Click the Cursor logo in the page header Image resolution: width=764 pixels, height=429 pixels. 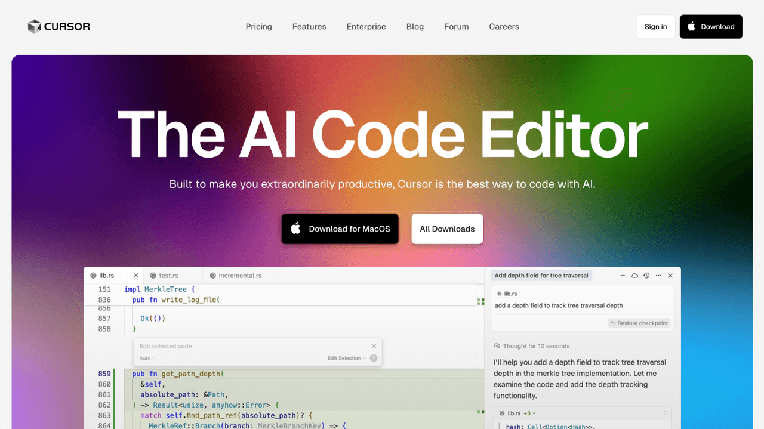coord(58,26)
